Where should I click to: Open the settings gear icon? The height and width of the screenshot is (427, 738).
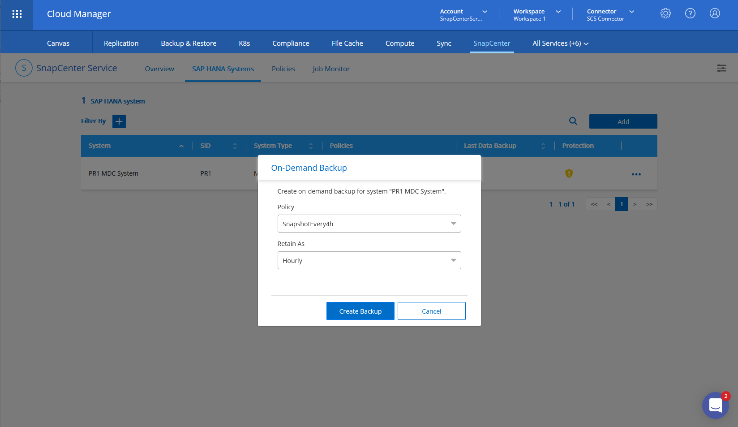665,13
